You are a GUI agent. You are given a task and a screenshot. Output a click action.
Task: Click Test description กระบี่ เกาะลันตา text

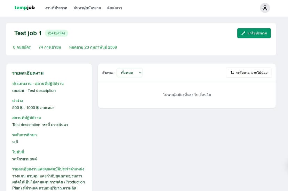40,125
